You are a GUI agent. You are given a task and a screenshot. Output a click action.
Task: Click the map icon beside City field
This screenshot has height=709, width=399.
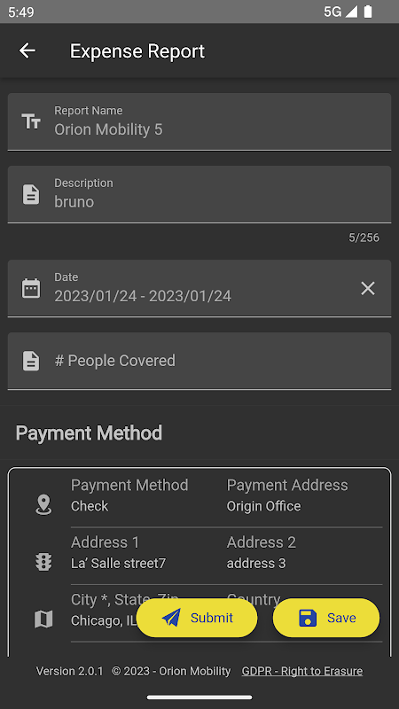[43, 619]
